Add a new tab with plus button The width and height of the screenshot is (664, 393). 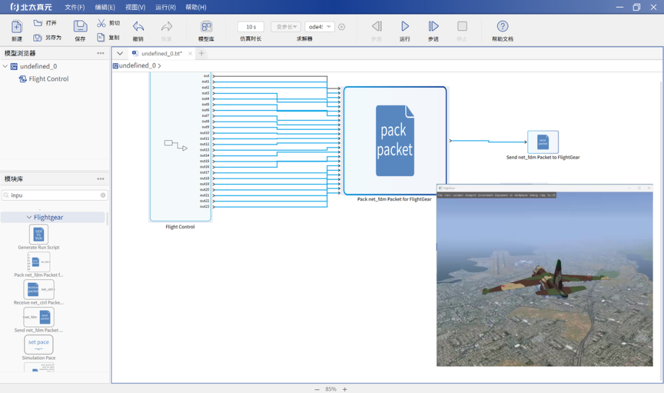point(201,54)
